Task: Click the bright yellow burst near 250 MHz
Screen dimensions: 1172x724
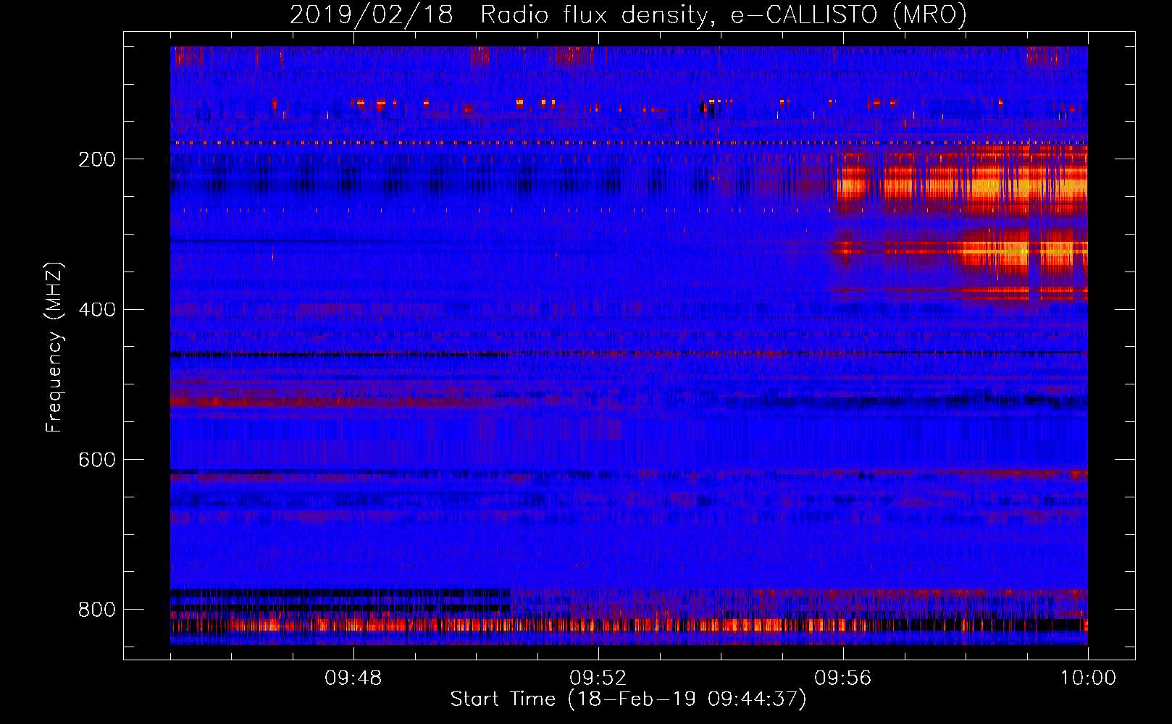Action: (x=963, y=185)
